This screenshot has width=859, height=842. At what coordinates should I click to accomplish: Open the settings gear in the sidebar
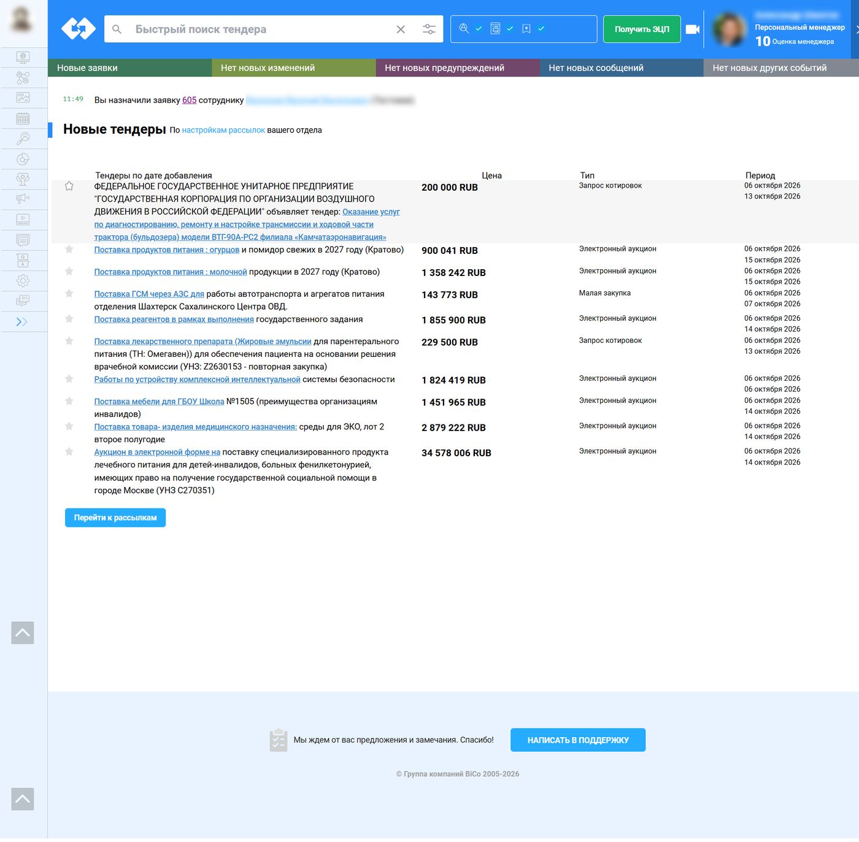(23, 280)
